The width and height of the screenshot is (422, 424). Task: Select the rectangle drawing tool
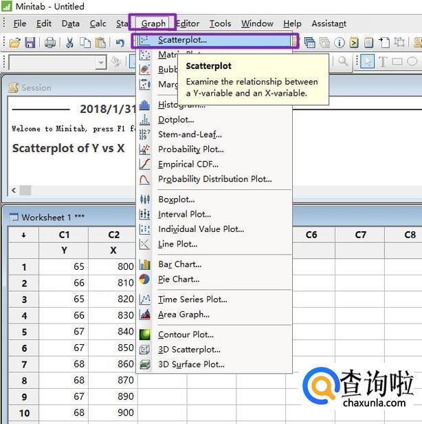(397, 62)
